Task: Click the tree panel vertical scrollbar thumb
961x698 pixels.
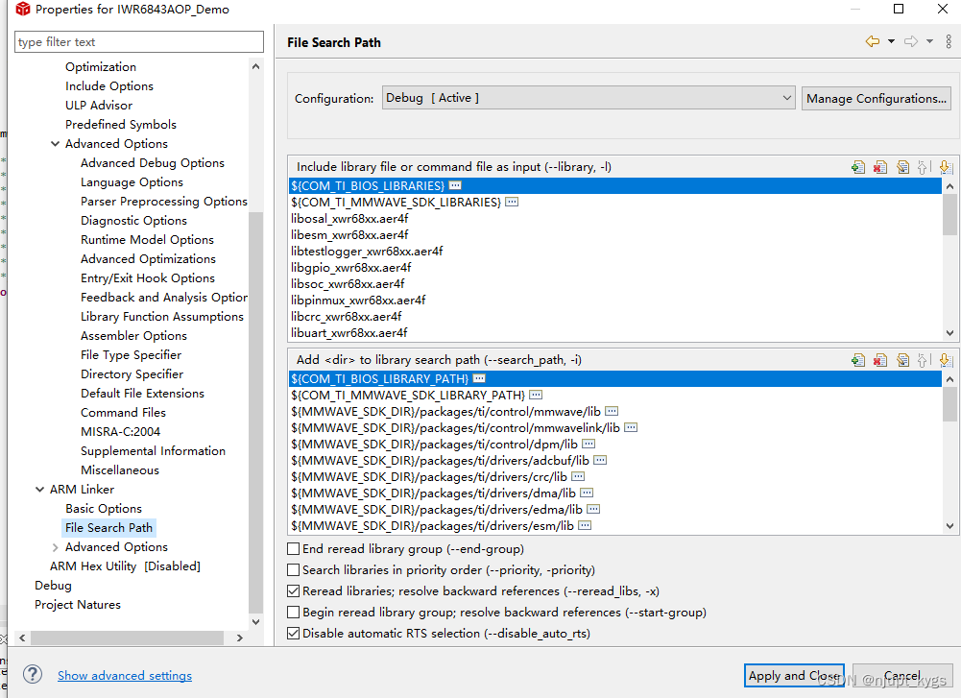Action: click(x=255, y=412)
